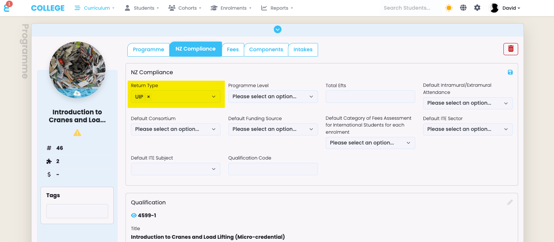The image size is (554, 242).
Task: Click the globe language icon
Action: (463, 8)
